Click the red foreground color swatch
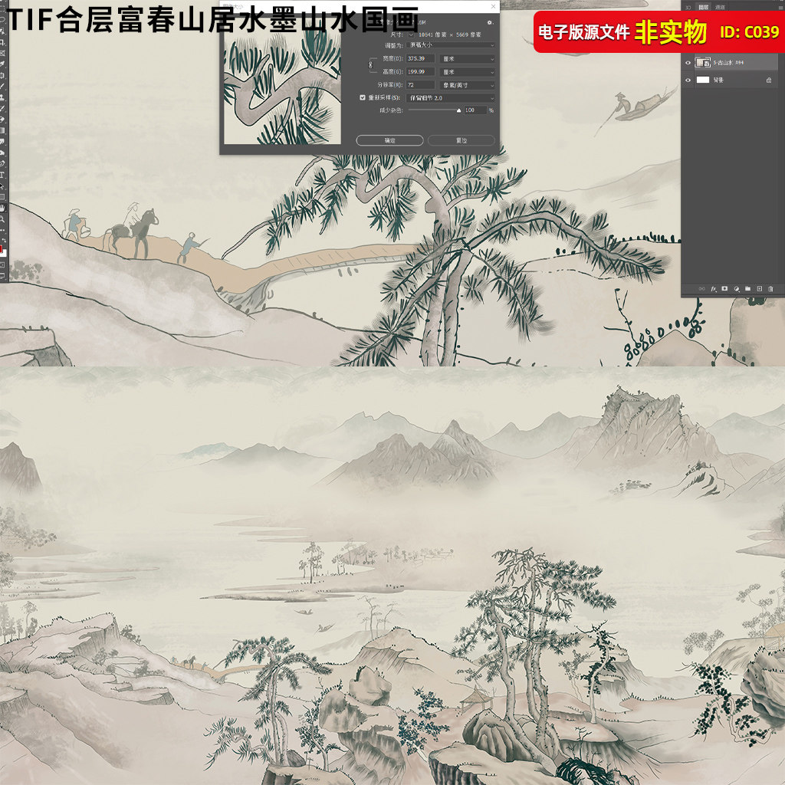This screenshot has height=785, width=785. pos(2,249)
